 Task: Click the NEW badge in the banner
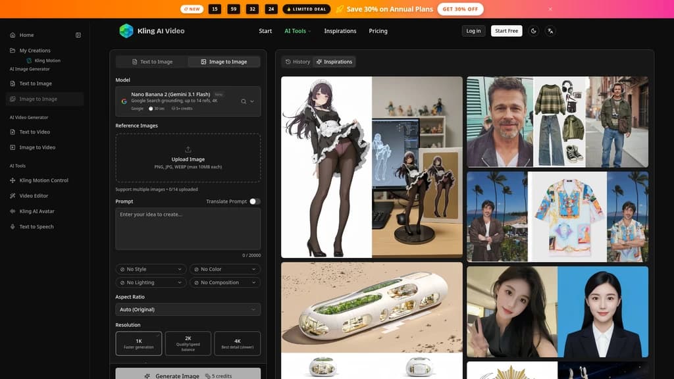[x=192, y=9]
